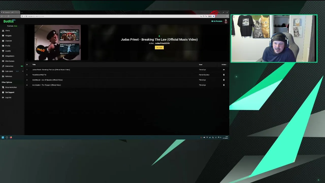
Task: Open the Mini-Games section
Action: click(10, 61)
